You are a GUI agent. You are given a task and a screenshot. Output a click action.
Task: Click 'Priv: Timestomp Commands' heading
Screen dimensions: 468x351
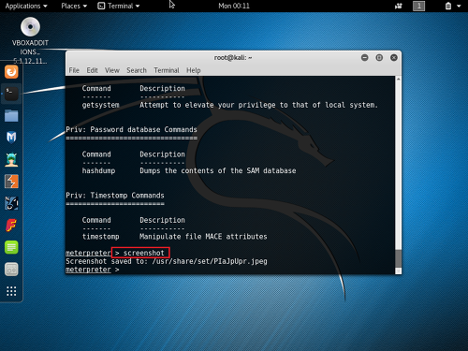point(115,196)
